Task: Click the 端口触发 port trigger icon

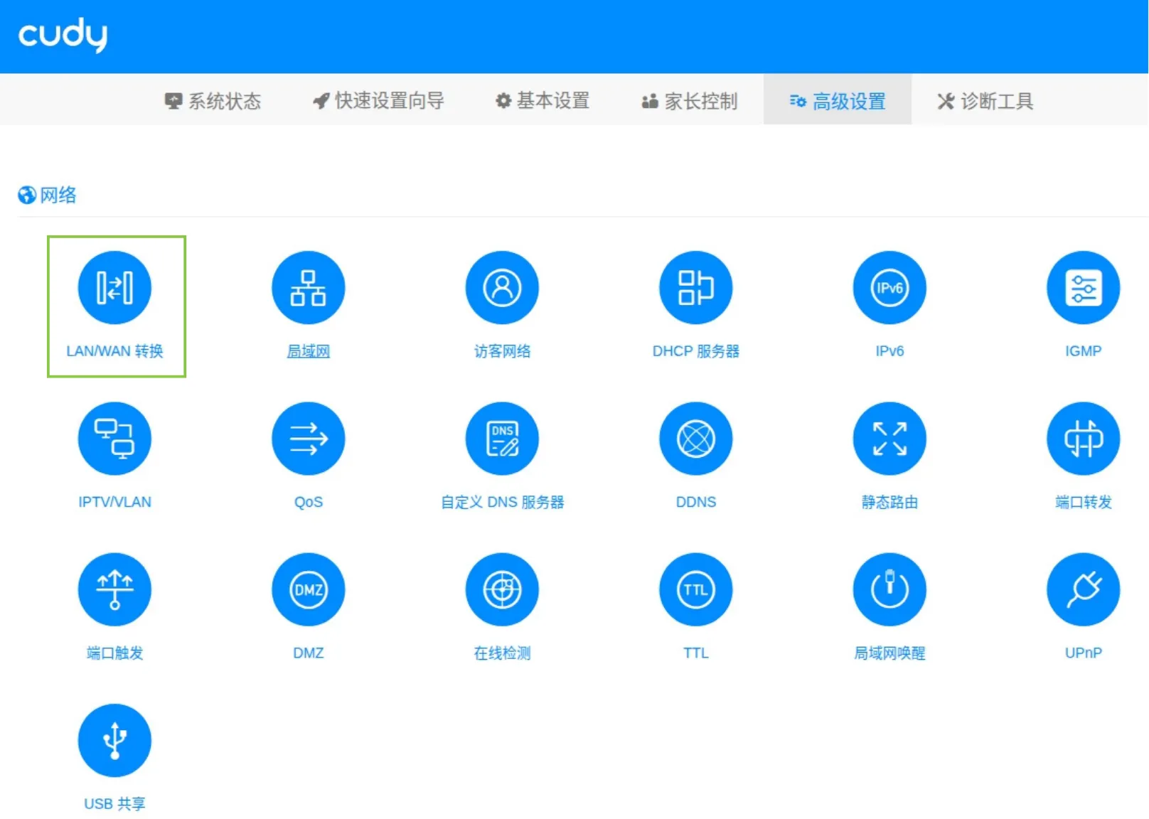Action: click(x=114, y=589)
